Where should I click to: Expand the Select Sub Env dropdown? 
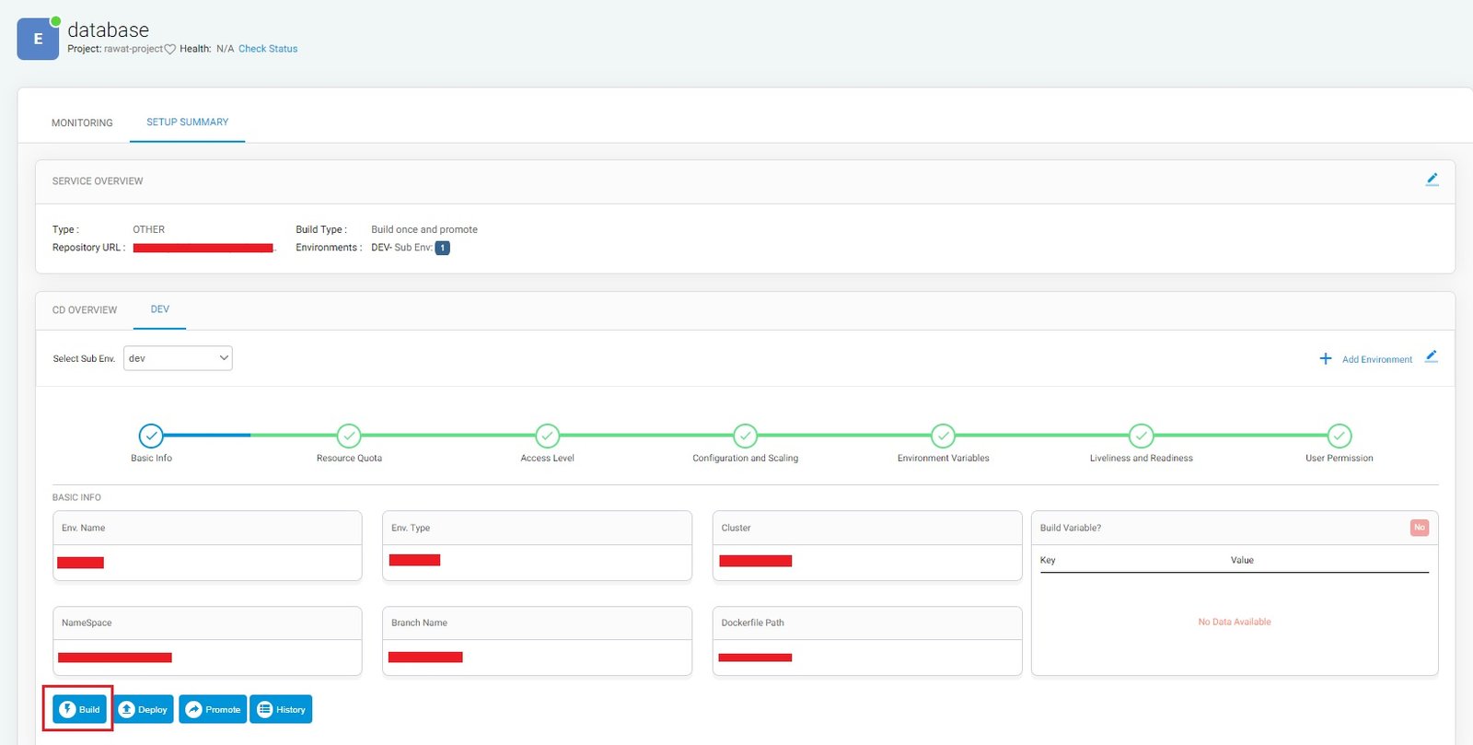(178, 358)
